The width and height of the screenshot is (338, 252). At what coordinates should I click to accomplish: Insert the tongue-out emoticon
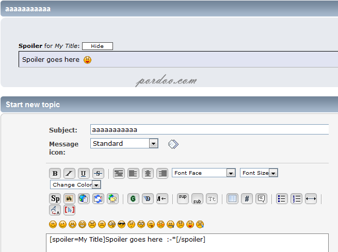pos(151,225)
